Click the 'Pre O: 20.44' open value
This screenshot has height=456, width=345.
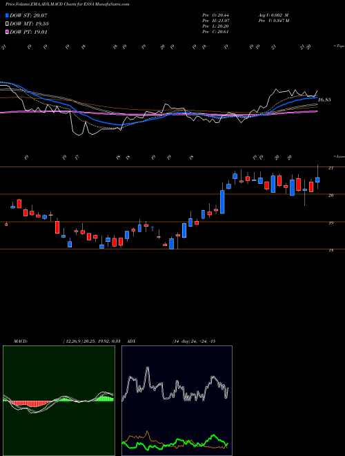point(215,15)
